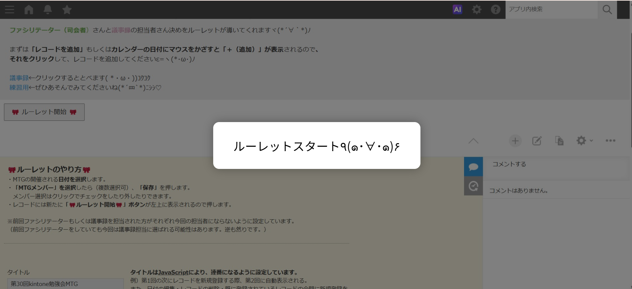Click the title field 第30回kintone勉強会MTG
632x289 pixels.
point(65,284)
